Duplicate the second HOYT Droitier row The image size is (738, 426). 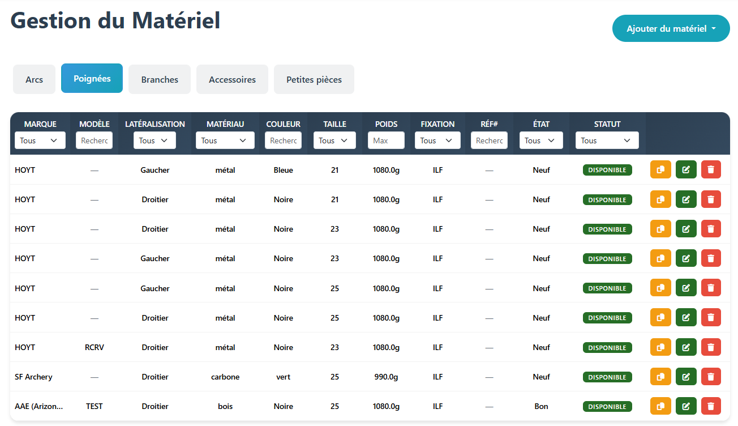(660, 228)
